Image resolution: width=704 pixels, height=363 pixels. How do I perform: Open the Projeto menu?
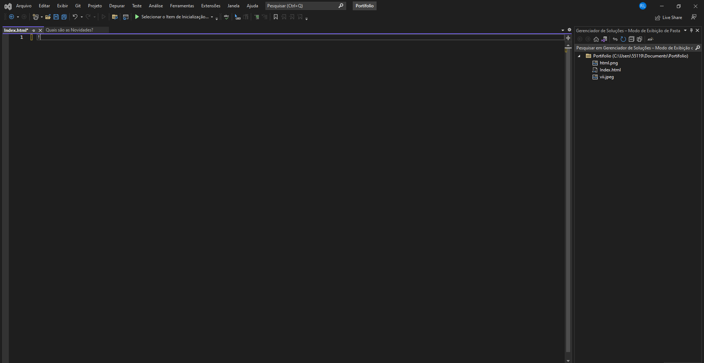click(95, 6)
